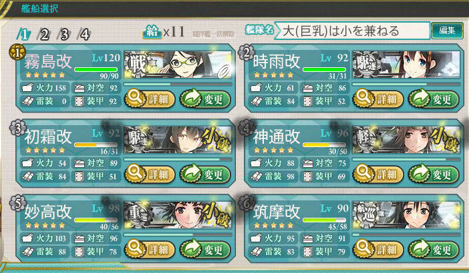Click the 編集 edit fleet name button
469x273 pixels.
point(447,31)
